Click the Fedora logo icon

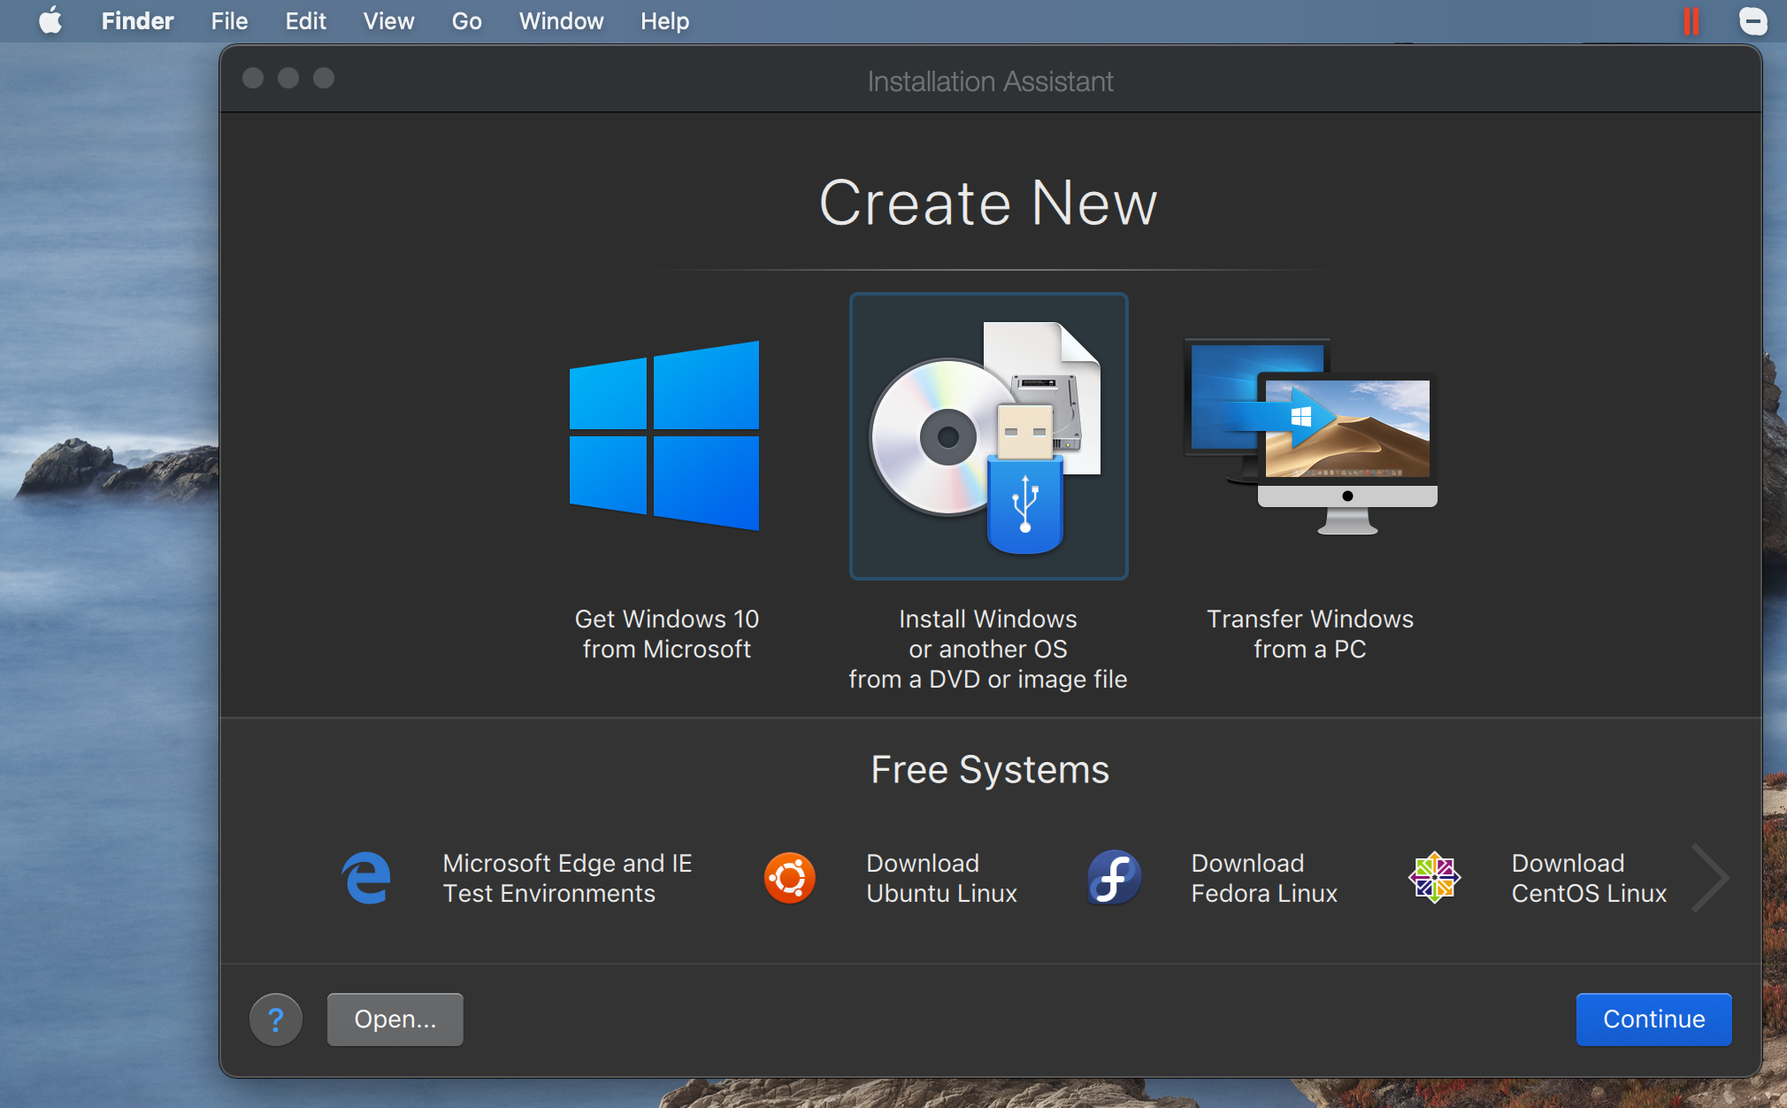pos(1114,878)
